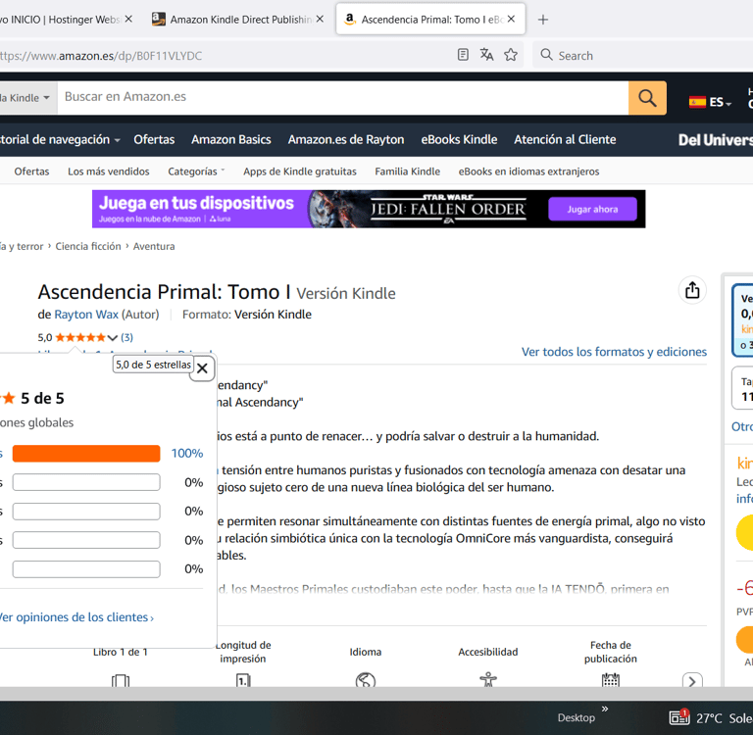Image resolution: width=753 pixels, height=735 pixels.
Task: Close the Amazon Kindle Direct Publishing tab
Action: (320, 20)
